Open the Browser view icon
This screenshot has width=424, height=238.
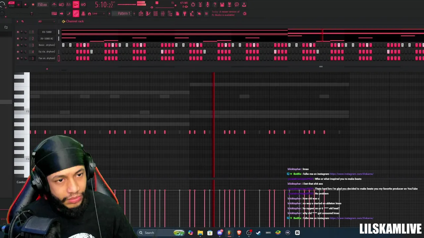point(170,14)
